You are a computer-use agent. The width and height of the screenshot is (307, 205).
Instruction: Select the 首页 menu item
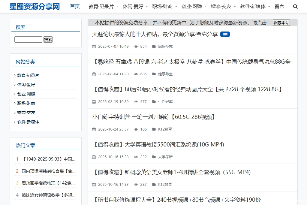click(x=74, y=6)
